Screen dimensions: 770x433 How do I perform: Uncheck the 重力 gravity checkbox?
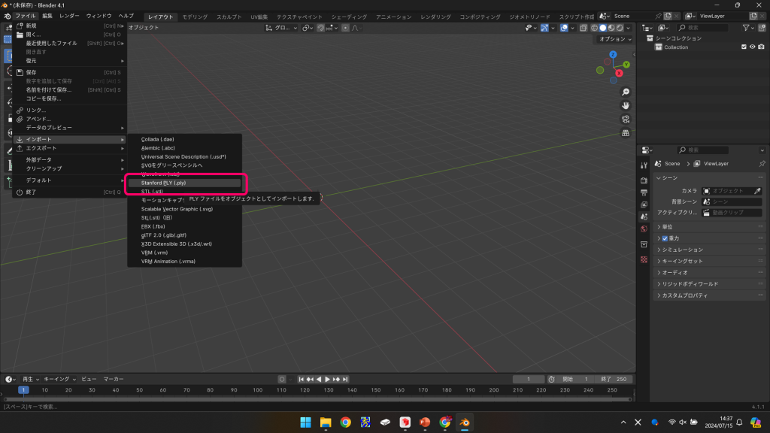[x=665, y=238]
